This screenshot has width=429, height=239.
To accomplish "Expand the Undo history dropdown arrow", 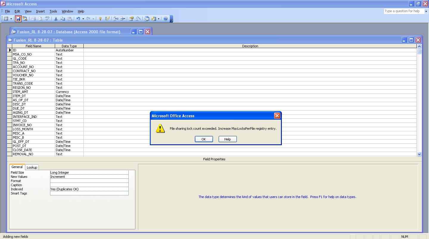I will [x=83, y=19].
